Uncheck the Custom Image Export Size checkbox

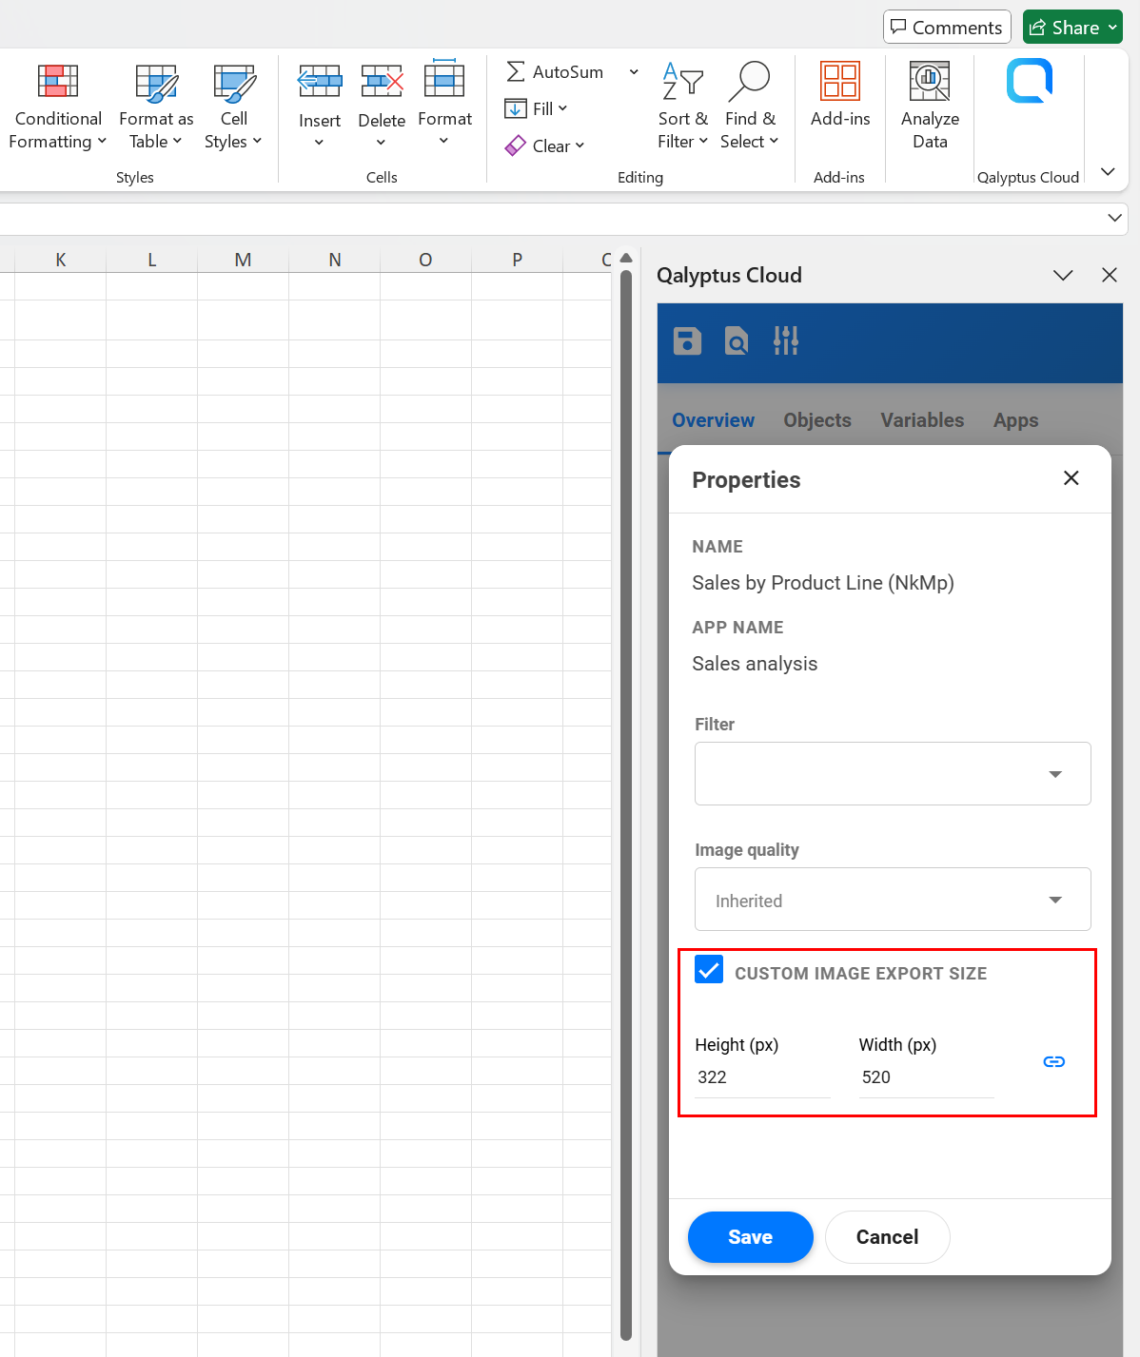pyautogui.click(x=708, y=970)
